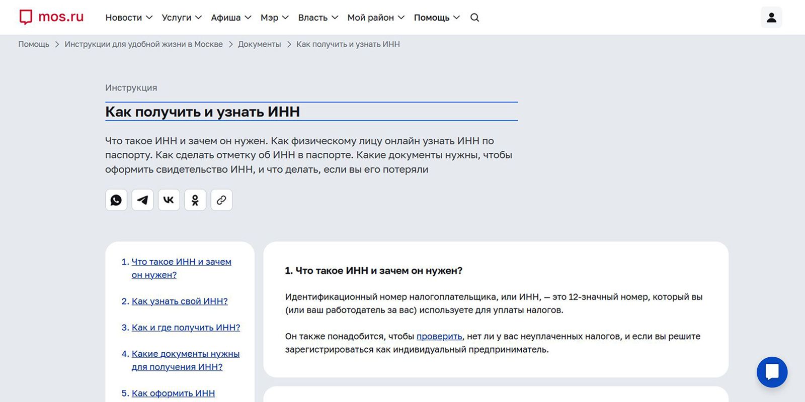Image resolution: width=805 pixels, height=402 pixels.
Task: Open breadcrumb Инструкции для удобной жизни в Москве
Action: click(143, 44)
